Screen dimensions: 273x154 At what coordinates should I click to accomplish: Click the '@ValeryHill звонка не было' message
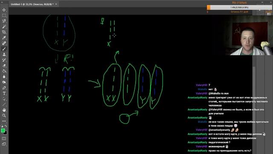(x=236, y=111)
